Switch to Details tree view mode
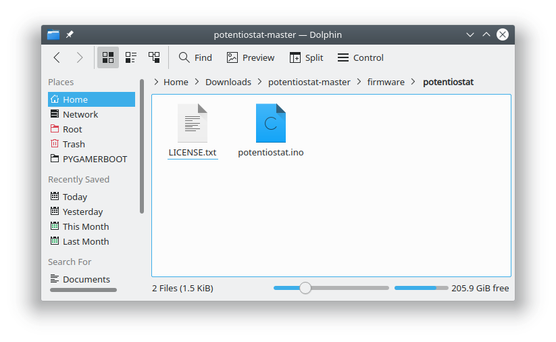This screenshot has width=556, height=342. [154, 57]
